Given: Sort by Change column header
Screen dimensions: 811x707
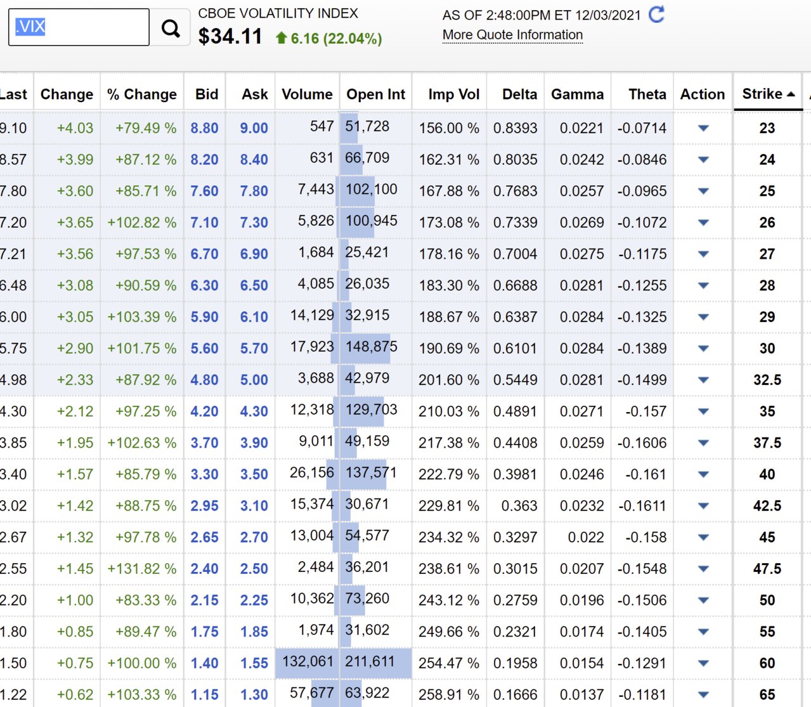Looking at the screenshot, I should pos(67,94).
